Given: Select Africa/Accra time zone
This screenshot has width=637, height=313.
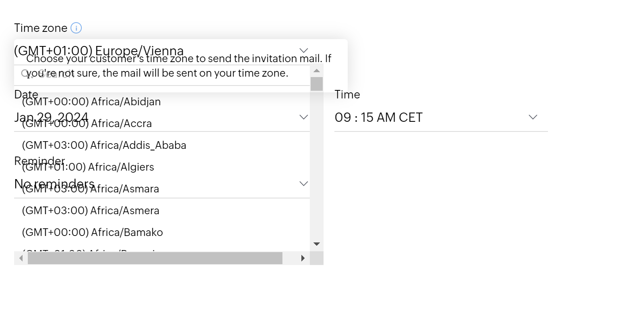Looking at the screenshot, I should (87, 123).
